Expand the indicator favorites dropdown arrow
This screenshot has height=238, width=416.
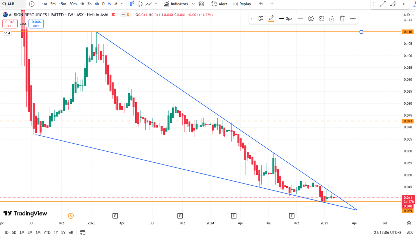pos(194,4)
